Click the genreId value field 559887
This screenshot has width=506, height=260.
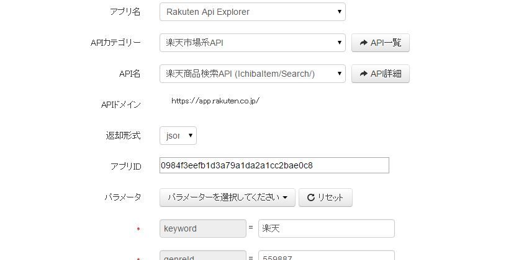[x=326, y=256]
